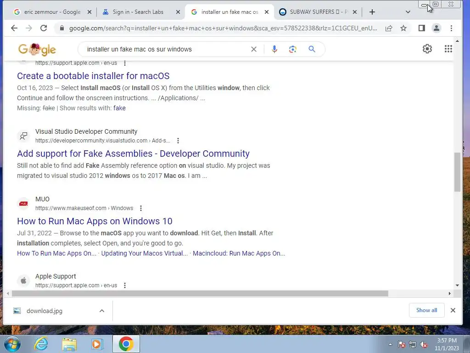Open tab search dropdown arrow
Image resolution: width=470 pixels, height=353 pixels.
pos(408,12)
